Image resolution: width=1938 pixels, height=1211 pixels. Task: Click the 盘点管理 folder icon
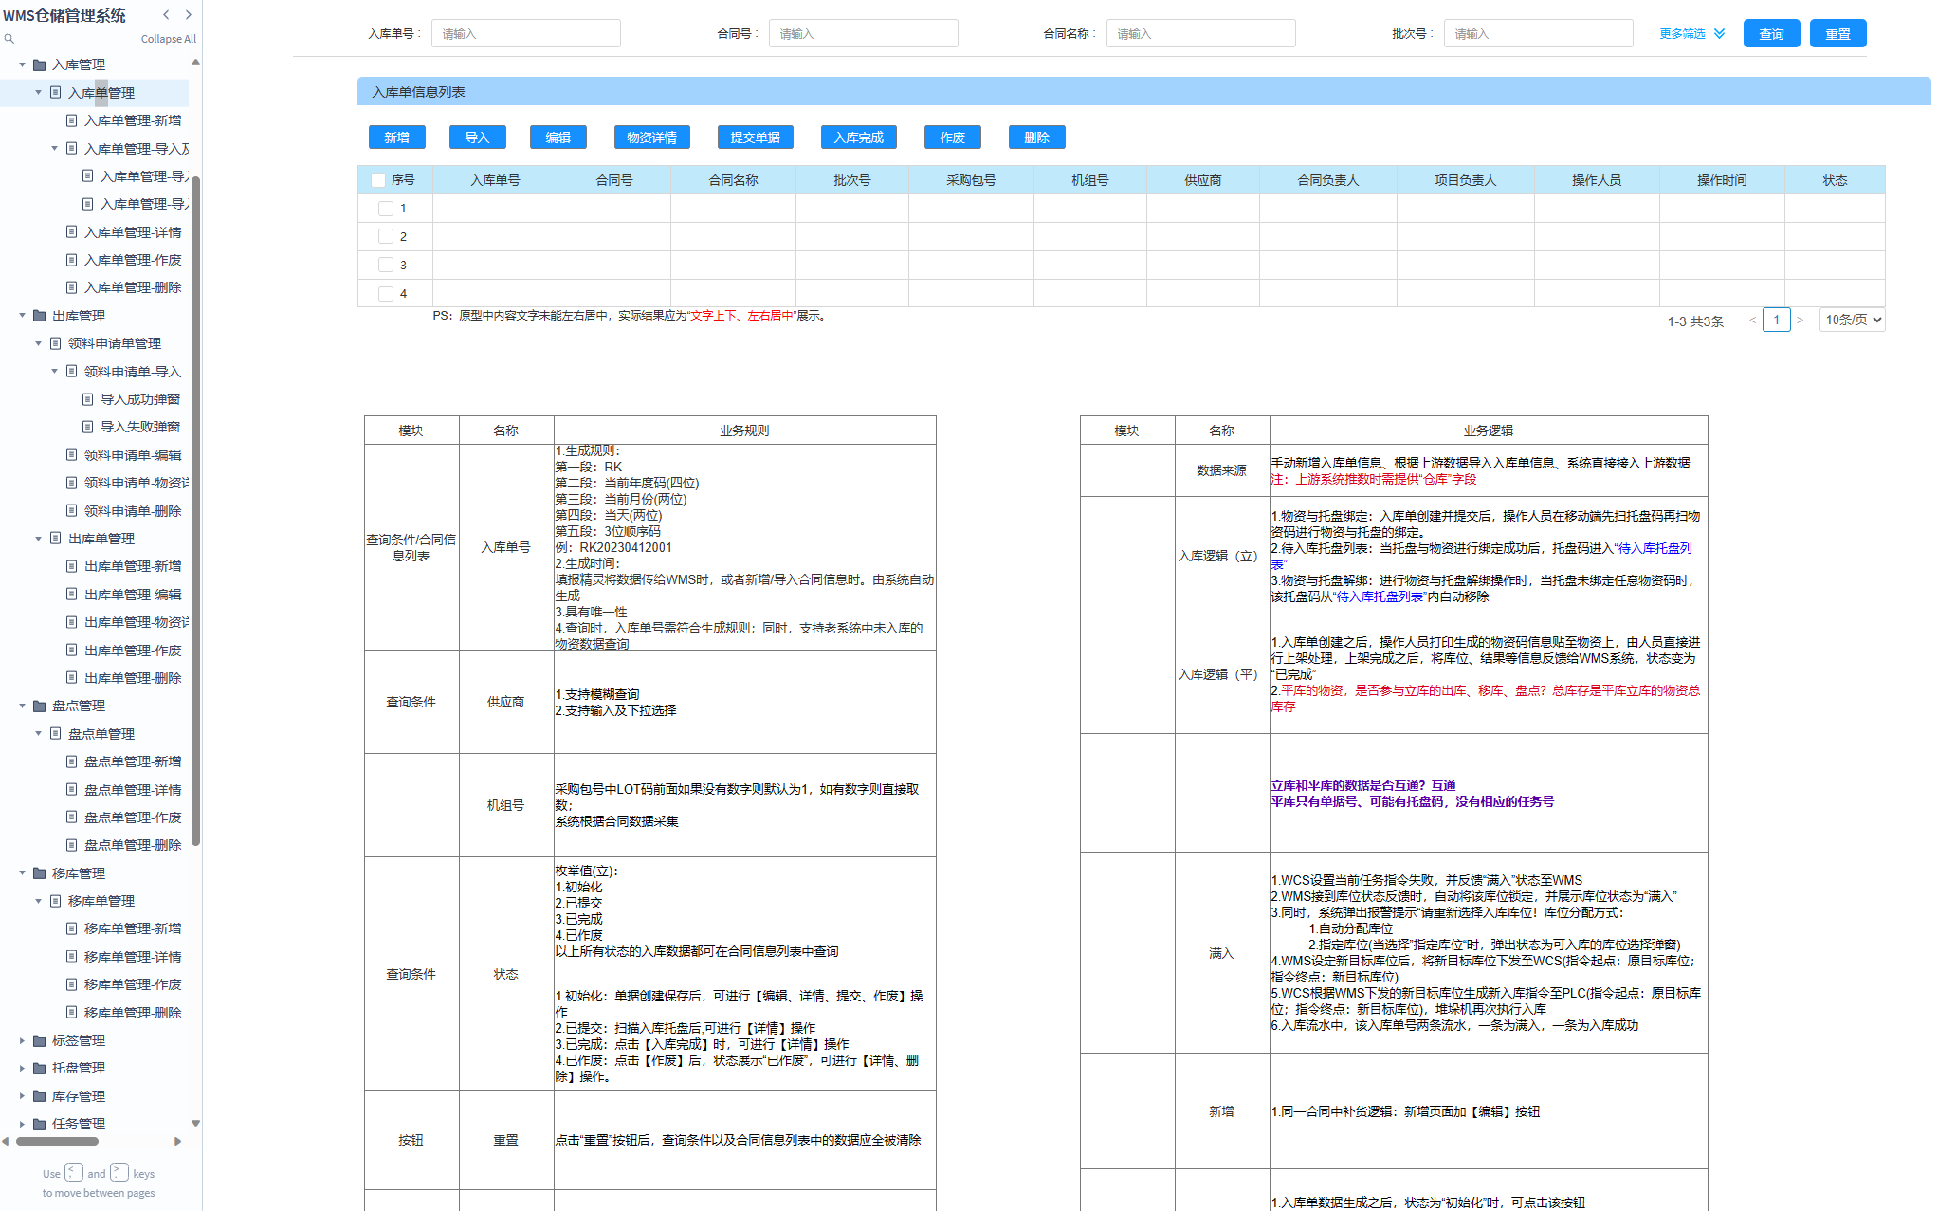tap(40, 706)
